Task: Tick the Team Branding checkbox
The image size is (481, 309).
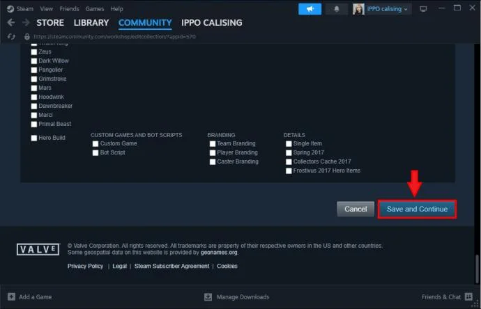Action: (x=213, y=143)
